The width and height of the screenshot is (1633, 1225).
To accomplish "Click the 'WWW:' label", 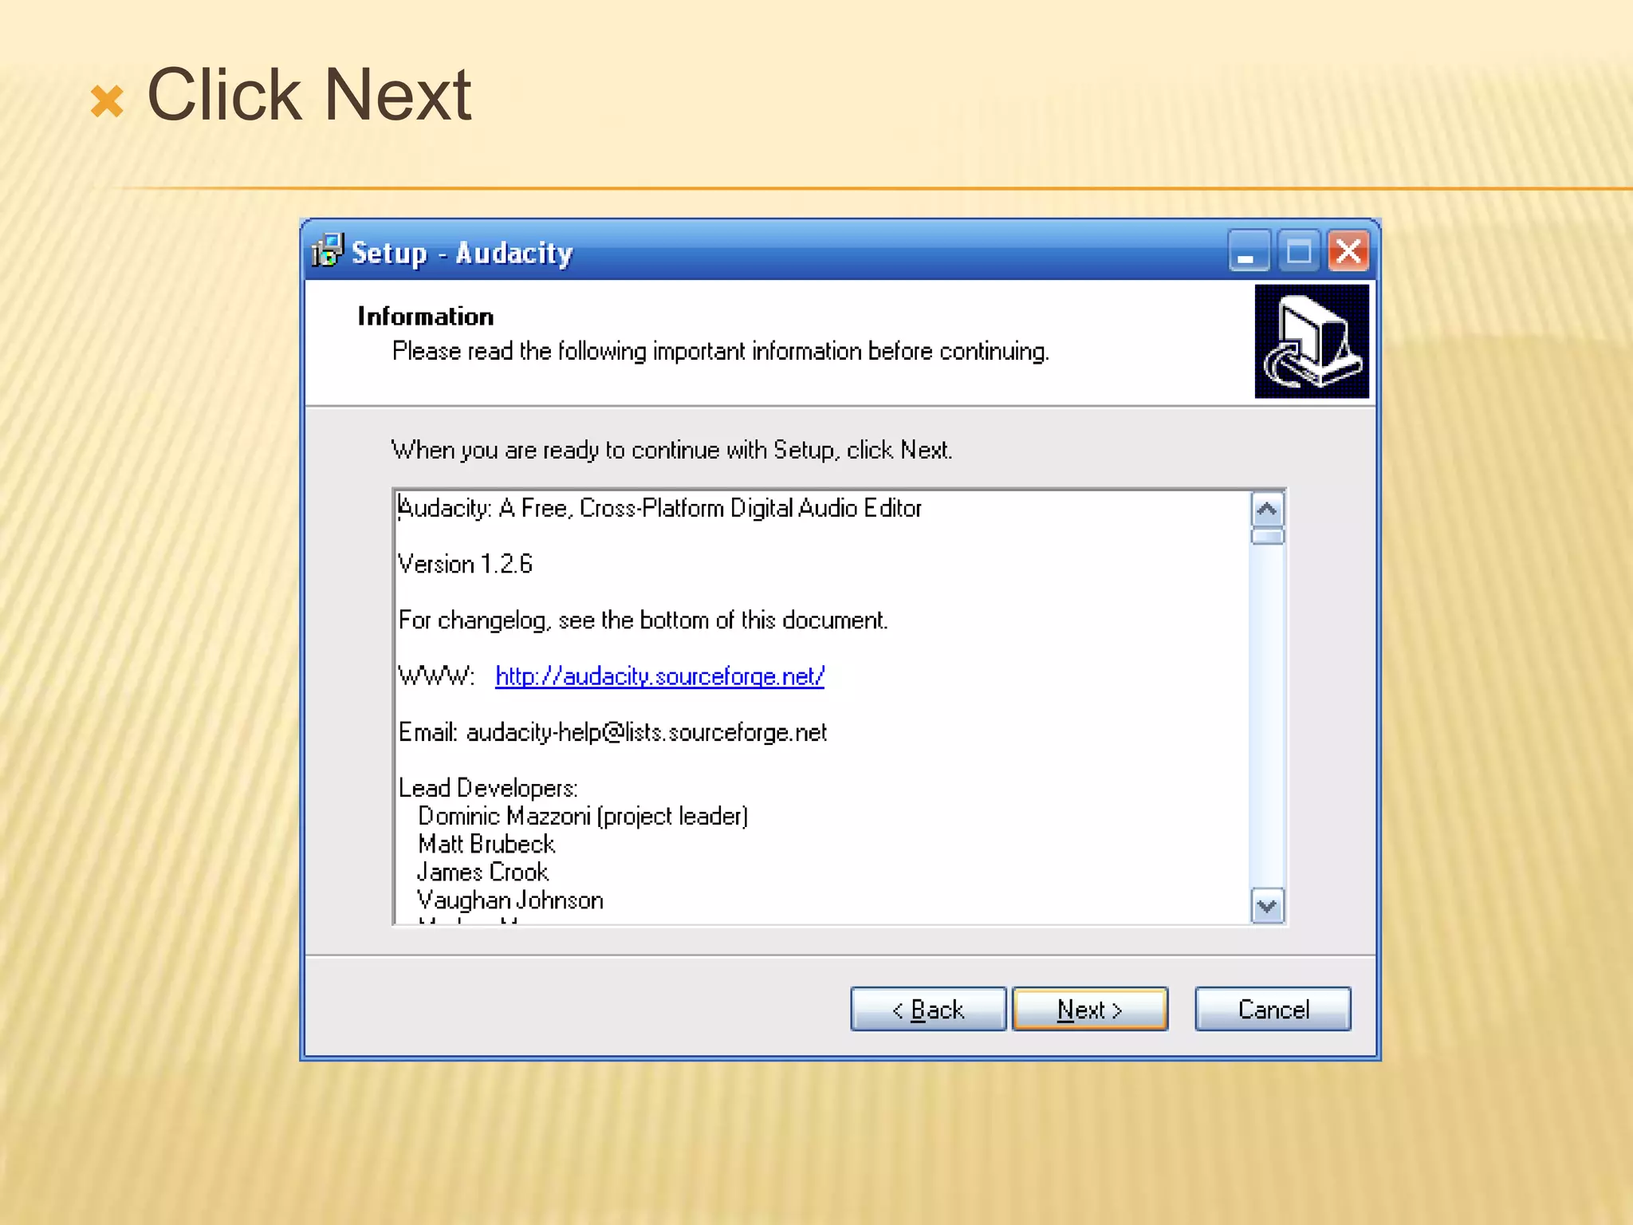I will pos(436,676).
